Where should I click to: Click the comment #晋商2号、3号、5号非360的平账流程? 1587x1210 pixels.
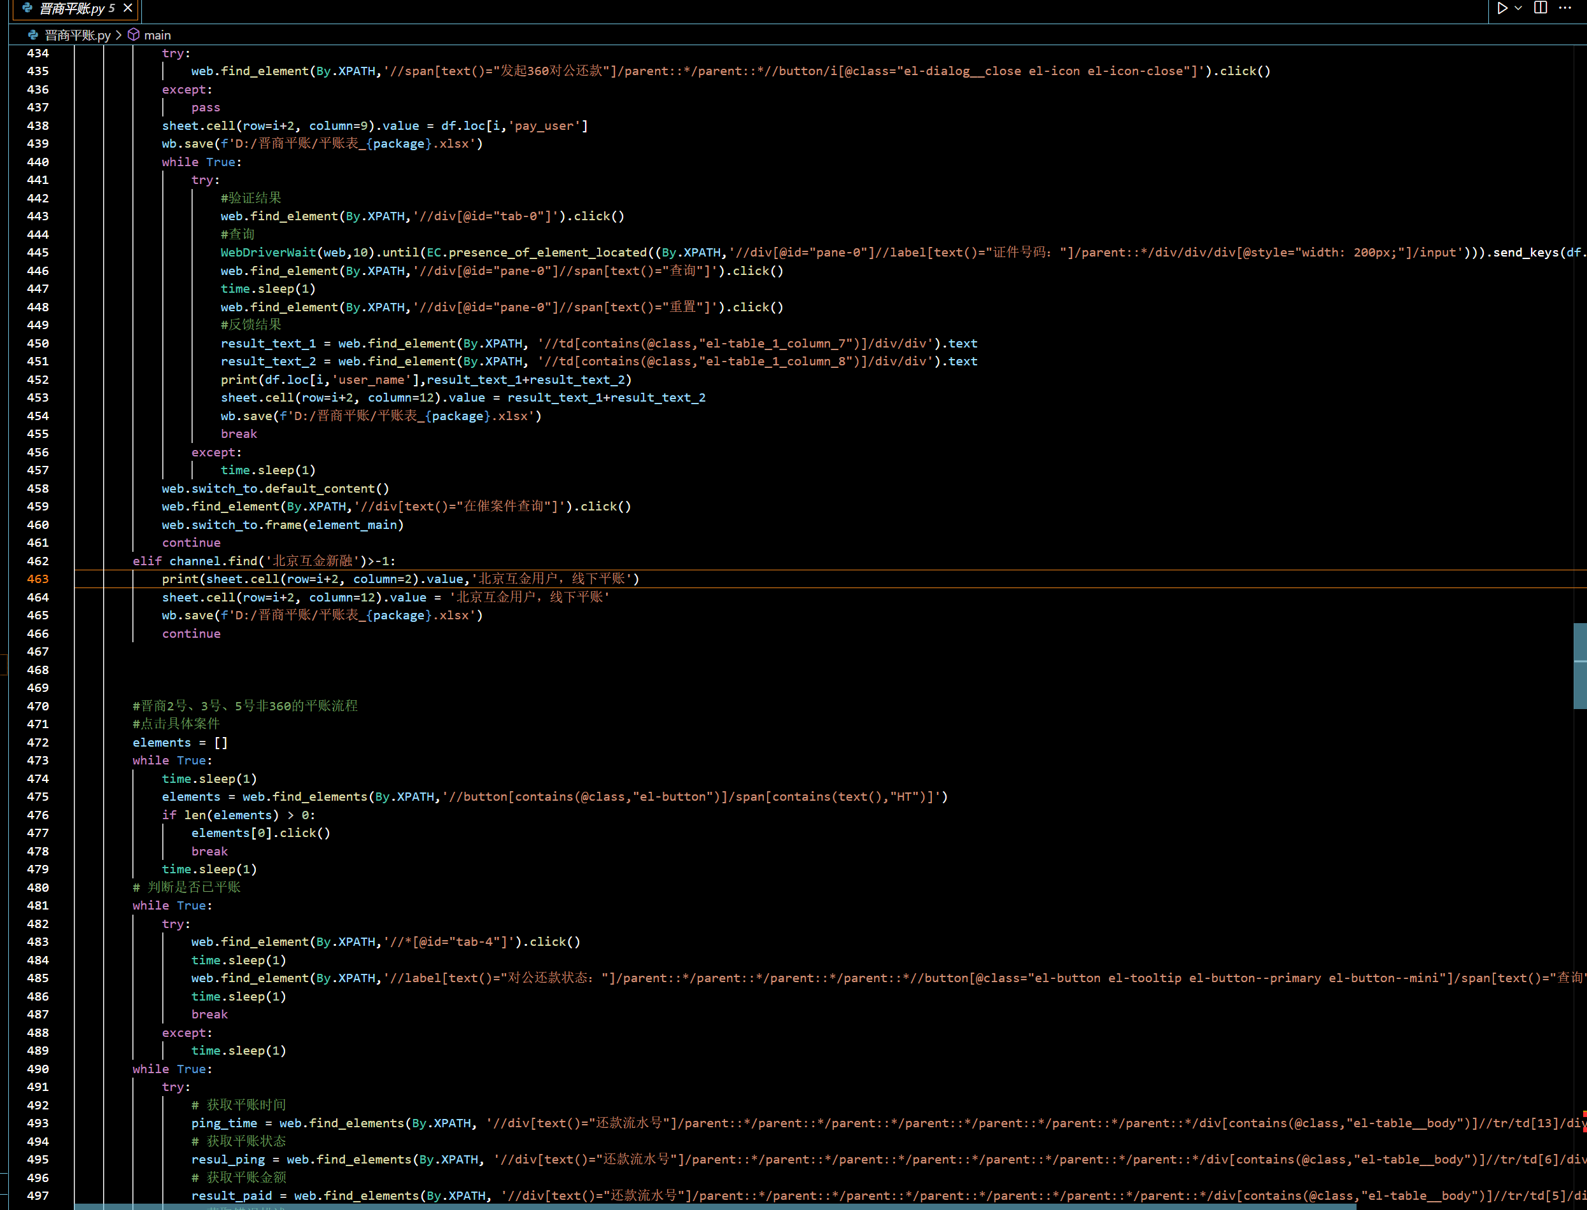point(245,706)
